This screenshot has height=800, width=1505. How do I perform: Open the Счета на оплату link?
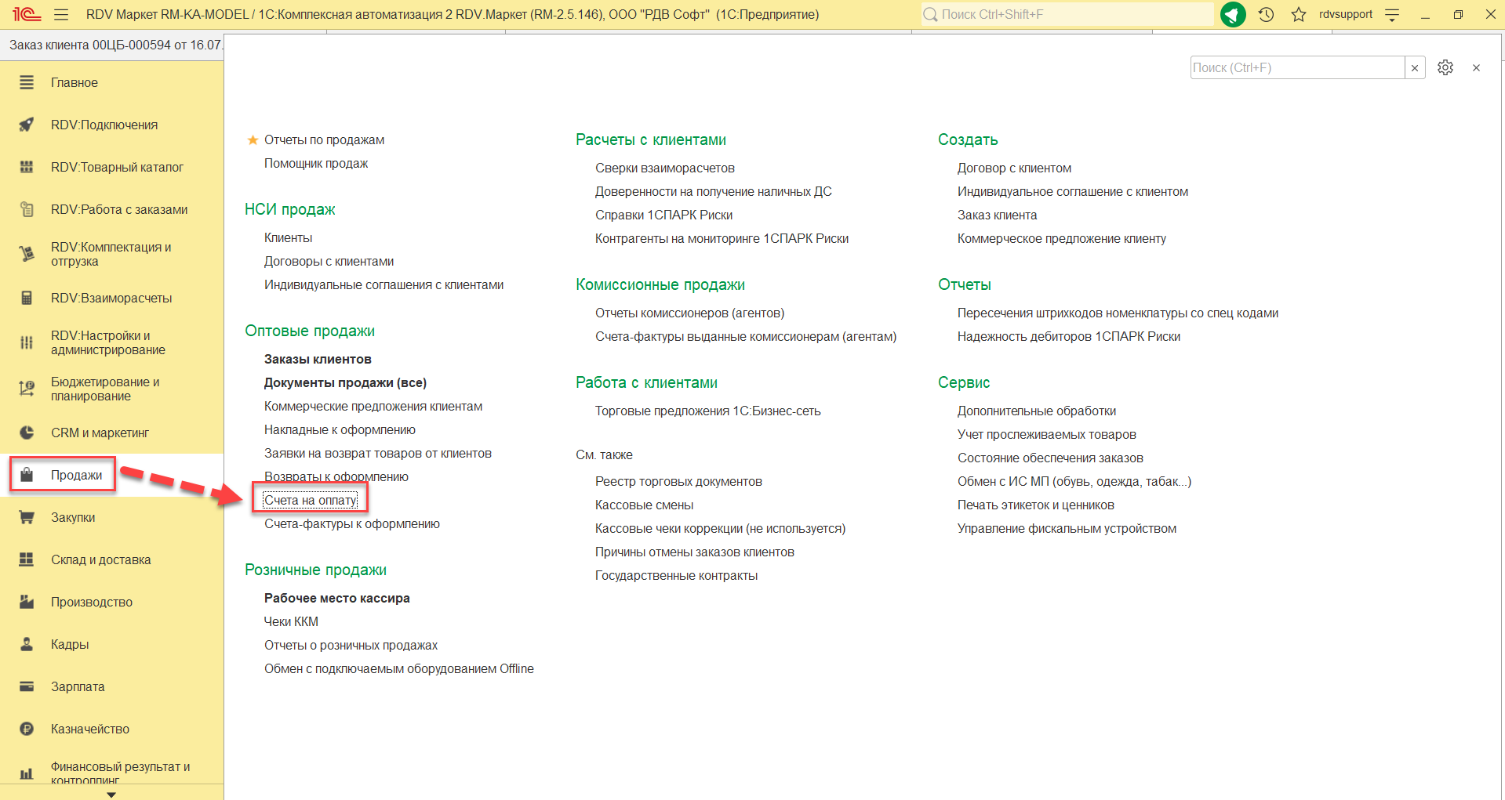[x=311, y=500]
